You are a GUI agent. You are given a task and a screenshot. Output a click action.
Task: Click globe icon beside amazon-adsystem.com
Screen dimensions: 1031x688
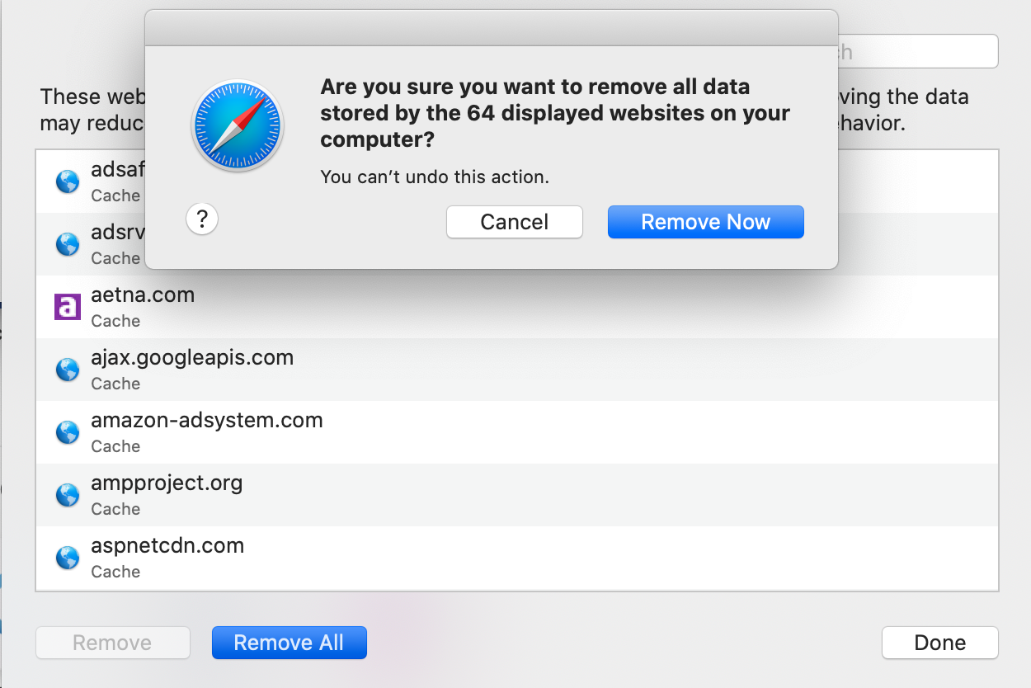point(67,432)
